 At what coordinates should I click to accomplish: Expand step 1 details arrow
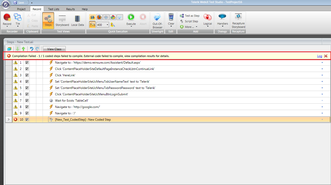[322, 62]
